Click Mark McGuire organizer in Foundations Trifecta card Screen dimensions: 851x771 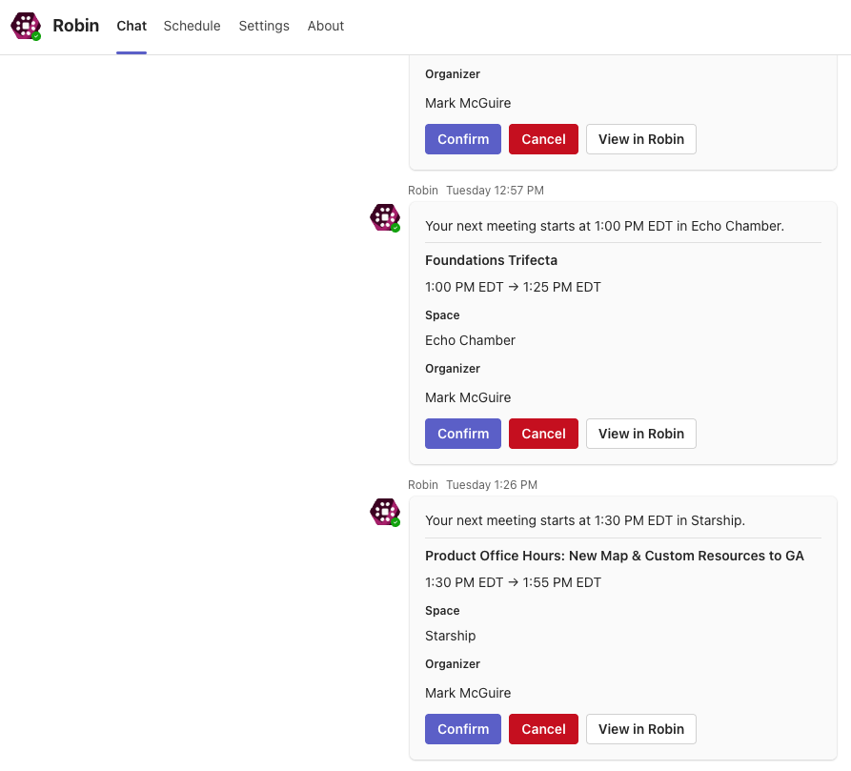(x=468, y=397)
